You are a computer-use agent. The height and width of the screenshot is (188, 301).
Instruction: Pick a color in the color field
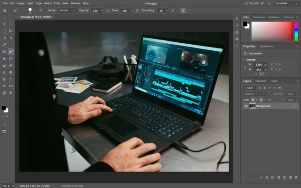272,31
